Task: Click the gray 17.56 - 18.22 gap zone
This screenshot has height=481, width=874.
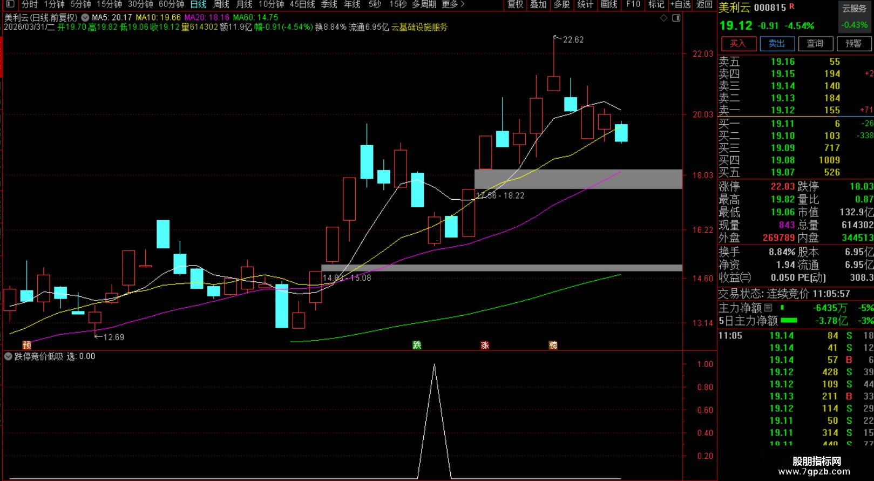Action: [x=578, y=179]
